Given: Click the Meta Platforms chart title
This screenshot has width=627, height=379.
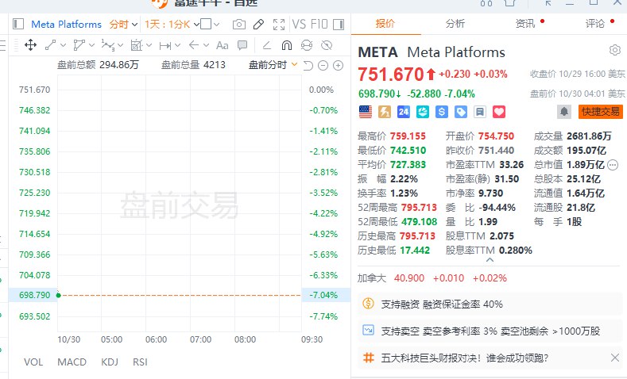Looking at the screenshot, I should [x=67, y=25].
